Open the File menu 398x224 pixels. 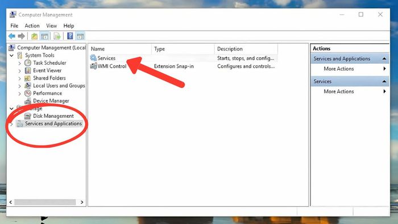tap(14, 26)
